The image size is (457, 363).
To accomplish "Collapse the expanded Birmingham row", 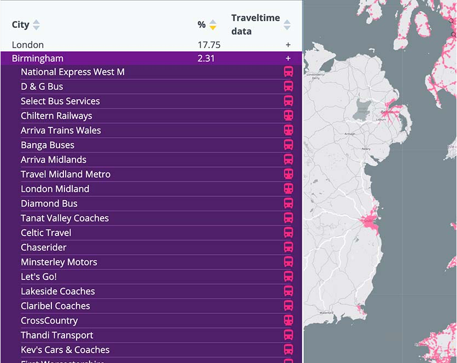I will (x=288, y=58).
